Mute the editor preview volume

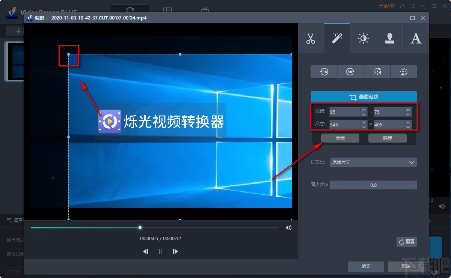click(x=288, y=227)
